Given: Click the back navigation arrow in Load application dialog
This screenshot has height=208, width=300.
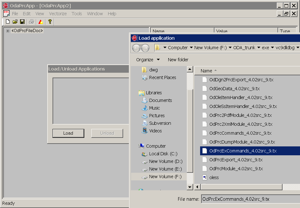Looking at the screenshot, I should (x=137, y=48).
